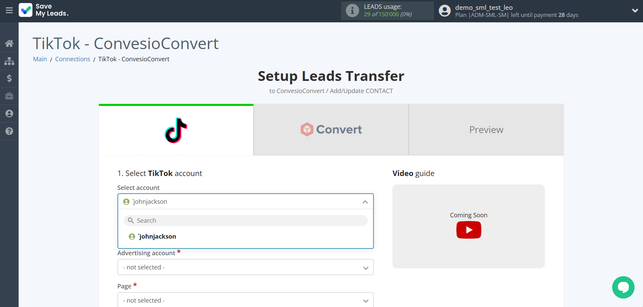Open the Page dropdown

245,300
